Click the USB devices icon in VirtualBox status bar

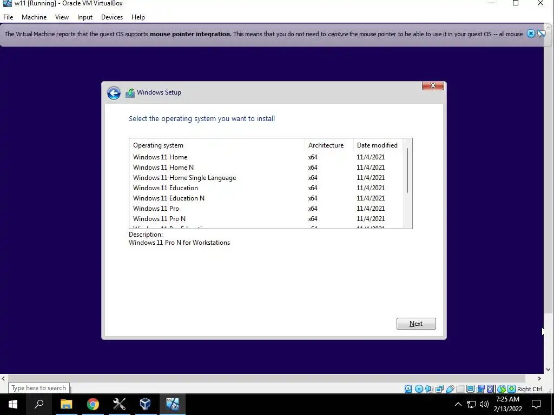(x=450, y=389)
